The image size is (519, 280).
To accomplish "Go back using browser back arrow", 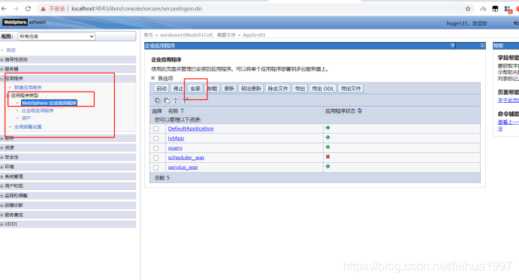I will pos(4,8).
